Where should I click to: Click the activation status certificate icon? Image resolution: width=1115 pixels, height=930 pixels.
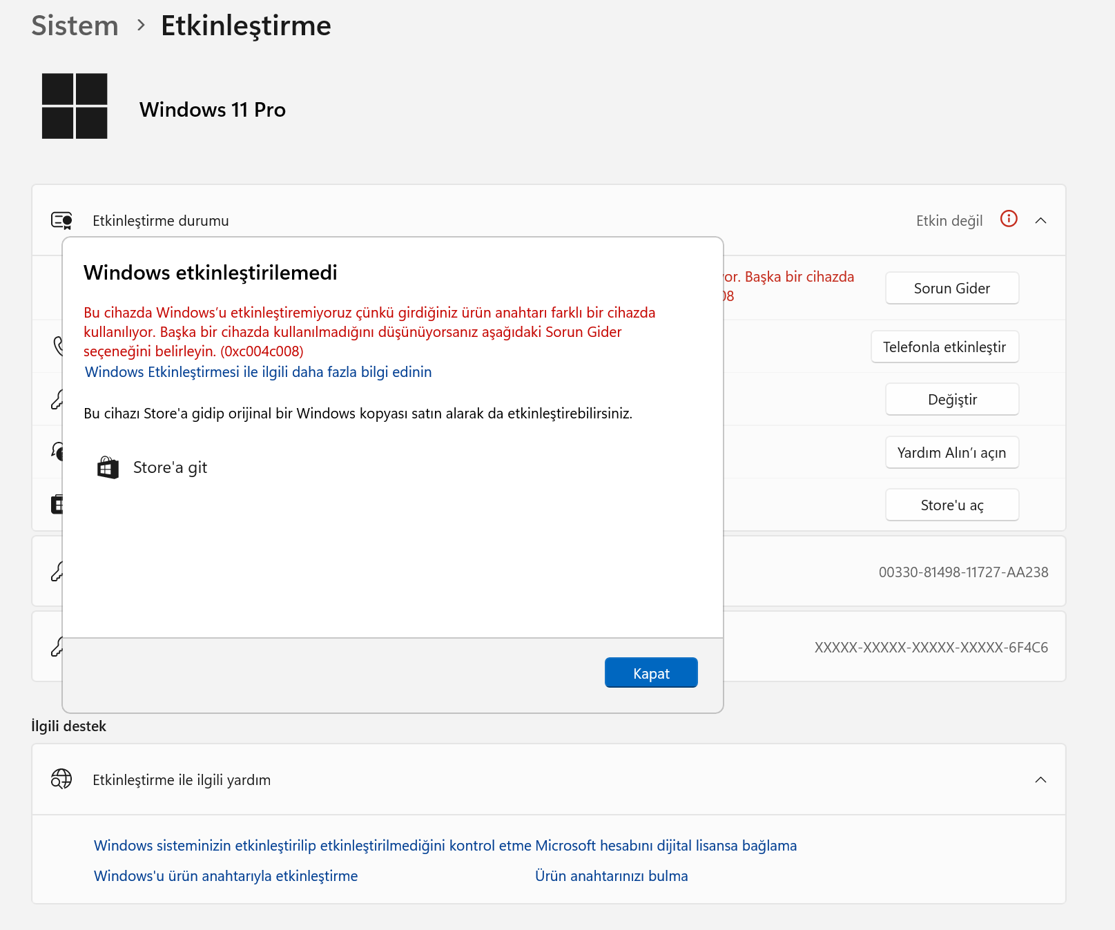(61, 220)
